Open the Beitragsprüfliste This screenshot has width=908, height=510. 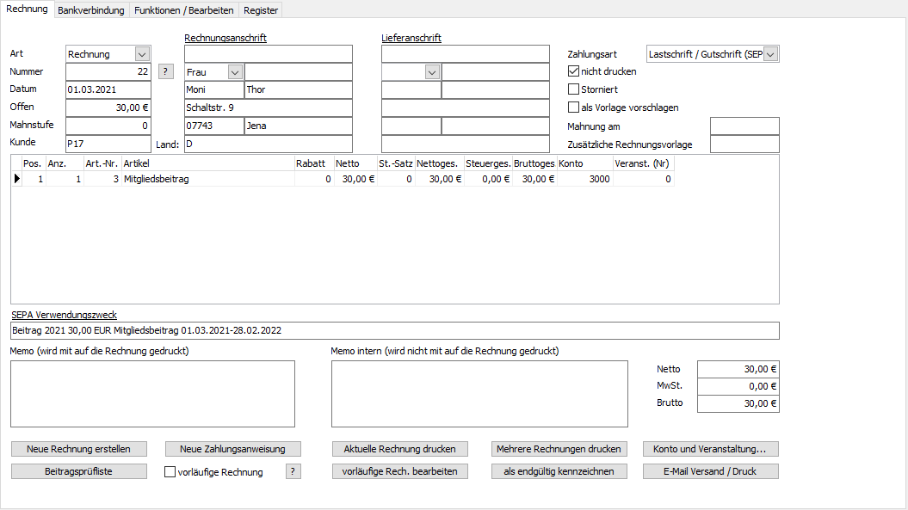point(79,471)
